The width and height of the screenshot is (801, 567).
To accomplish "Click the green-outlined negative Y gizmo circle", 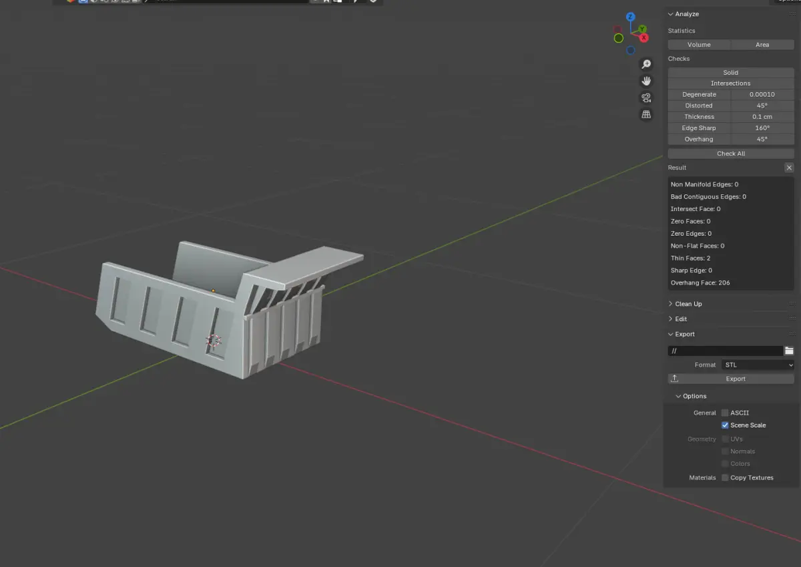I will [619, 38].
